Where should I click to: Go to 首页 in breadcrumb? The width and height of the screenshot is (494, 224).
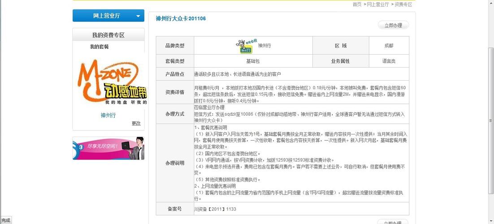(x=357, y=4)
